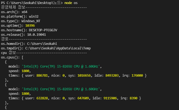The image size is (179, 110).
Task: Click the 'os.homedir(): C:\Users\Seokahi' line
Action: pyautogui.click(x=29, y=44)
